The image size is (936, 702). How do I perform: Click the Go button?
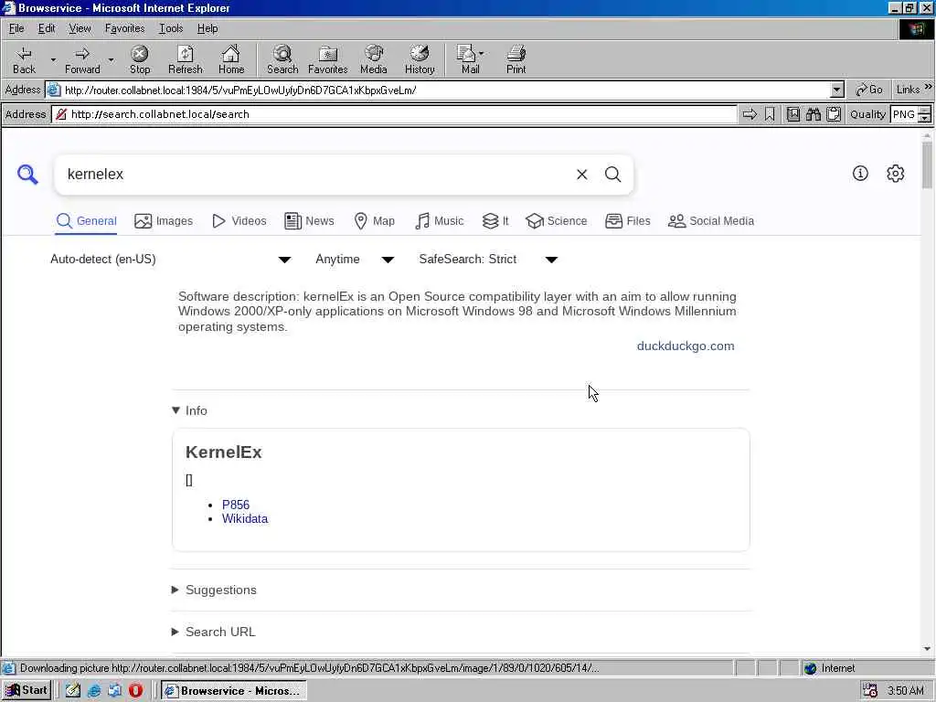869,90
